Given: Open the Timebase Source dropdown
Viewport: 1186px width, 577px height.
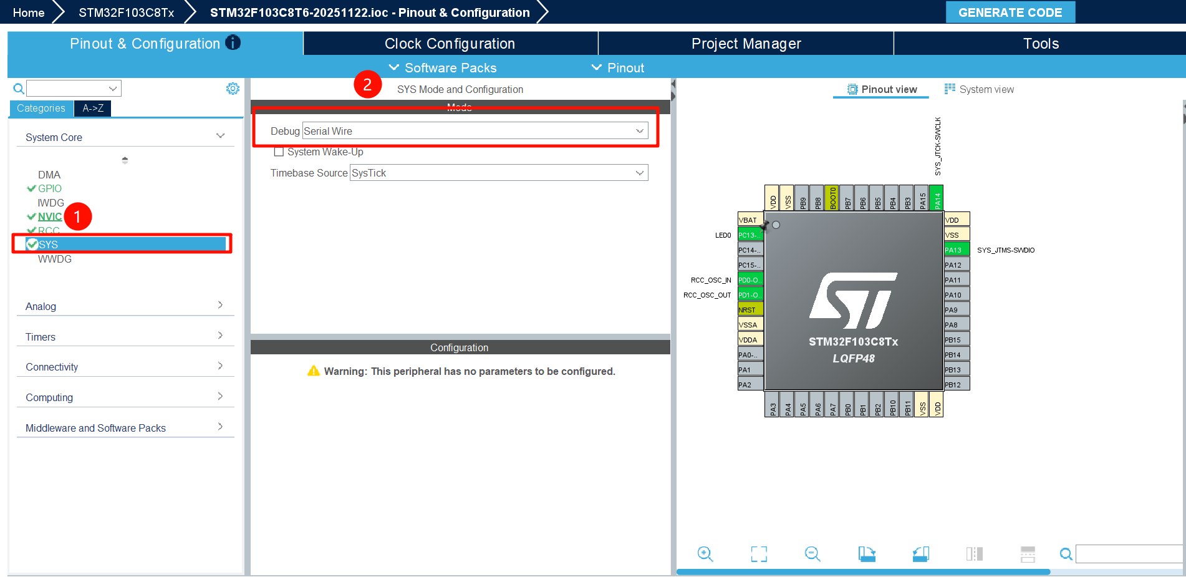Looking at the screenshot, I should pyautogui.click(x=499, y=173).
